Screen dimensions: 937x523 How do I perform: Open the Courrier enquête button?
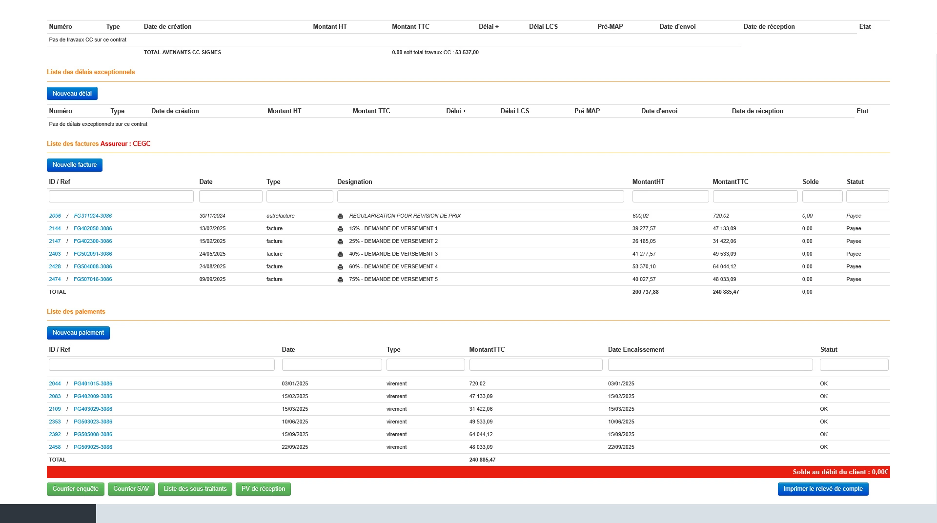[x=76, y=489]
